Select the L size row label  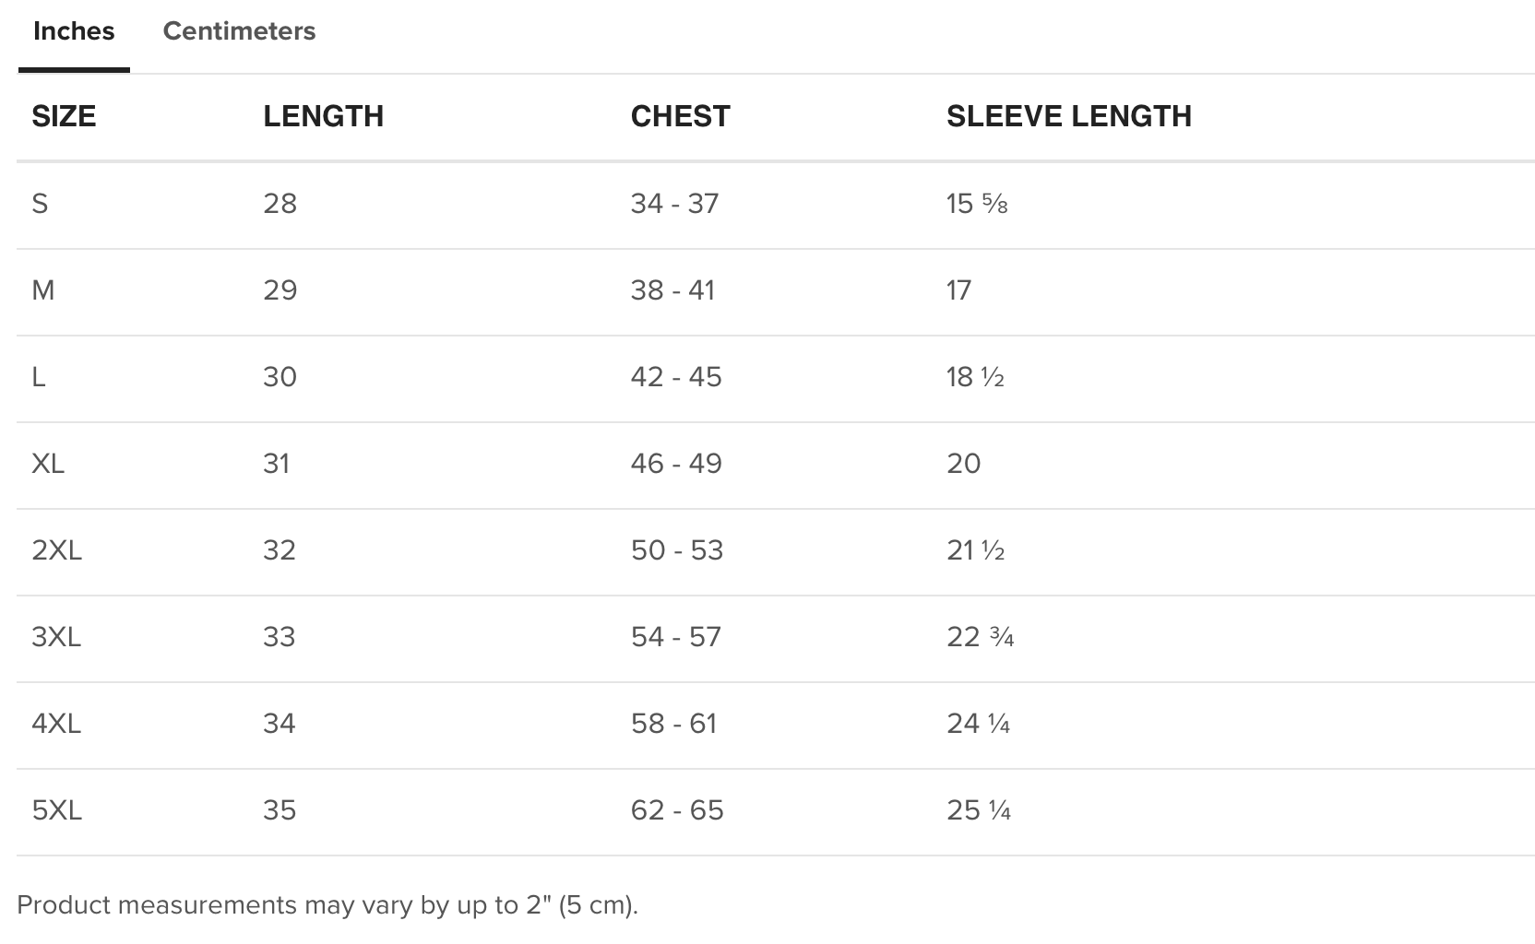point(39,377)
